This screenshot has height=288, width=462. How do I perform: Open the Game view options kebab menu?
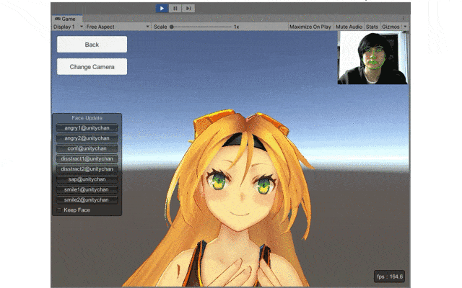click(x=404, y=19)
